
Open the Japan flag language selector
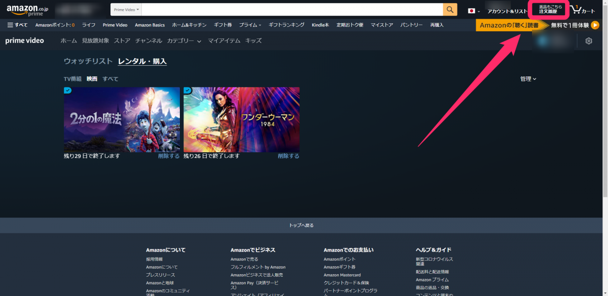point(474,11)
